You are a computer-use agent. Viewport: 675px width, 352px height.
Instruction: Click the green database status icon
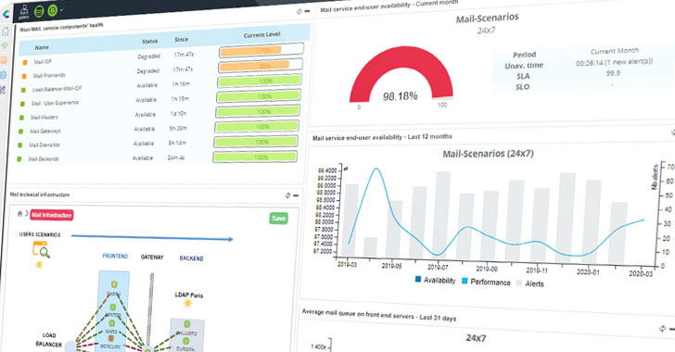(39, 12)
